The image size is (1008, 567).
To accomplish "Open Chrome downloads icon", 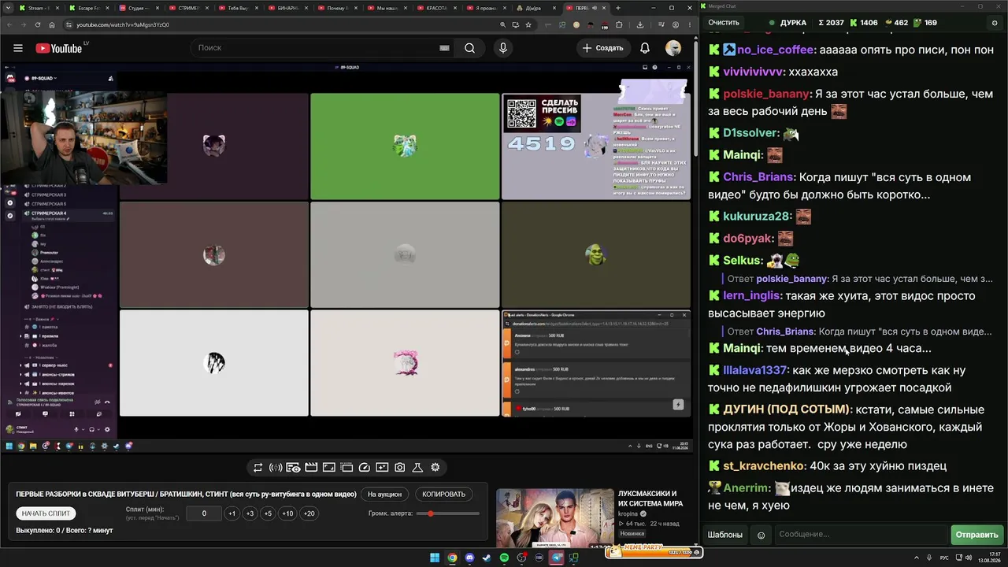I will click(x=639, y=24).
